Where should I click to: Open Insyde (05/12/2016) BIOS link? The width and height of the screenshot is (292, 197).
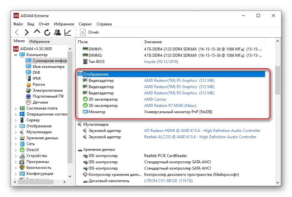(161, 62)
